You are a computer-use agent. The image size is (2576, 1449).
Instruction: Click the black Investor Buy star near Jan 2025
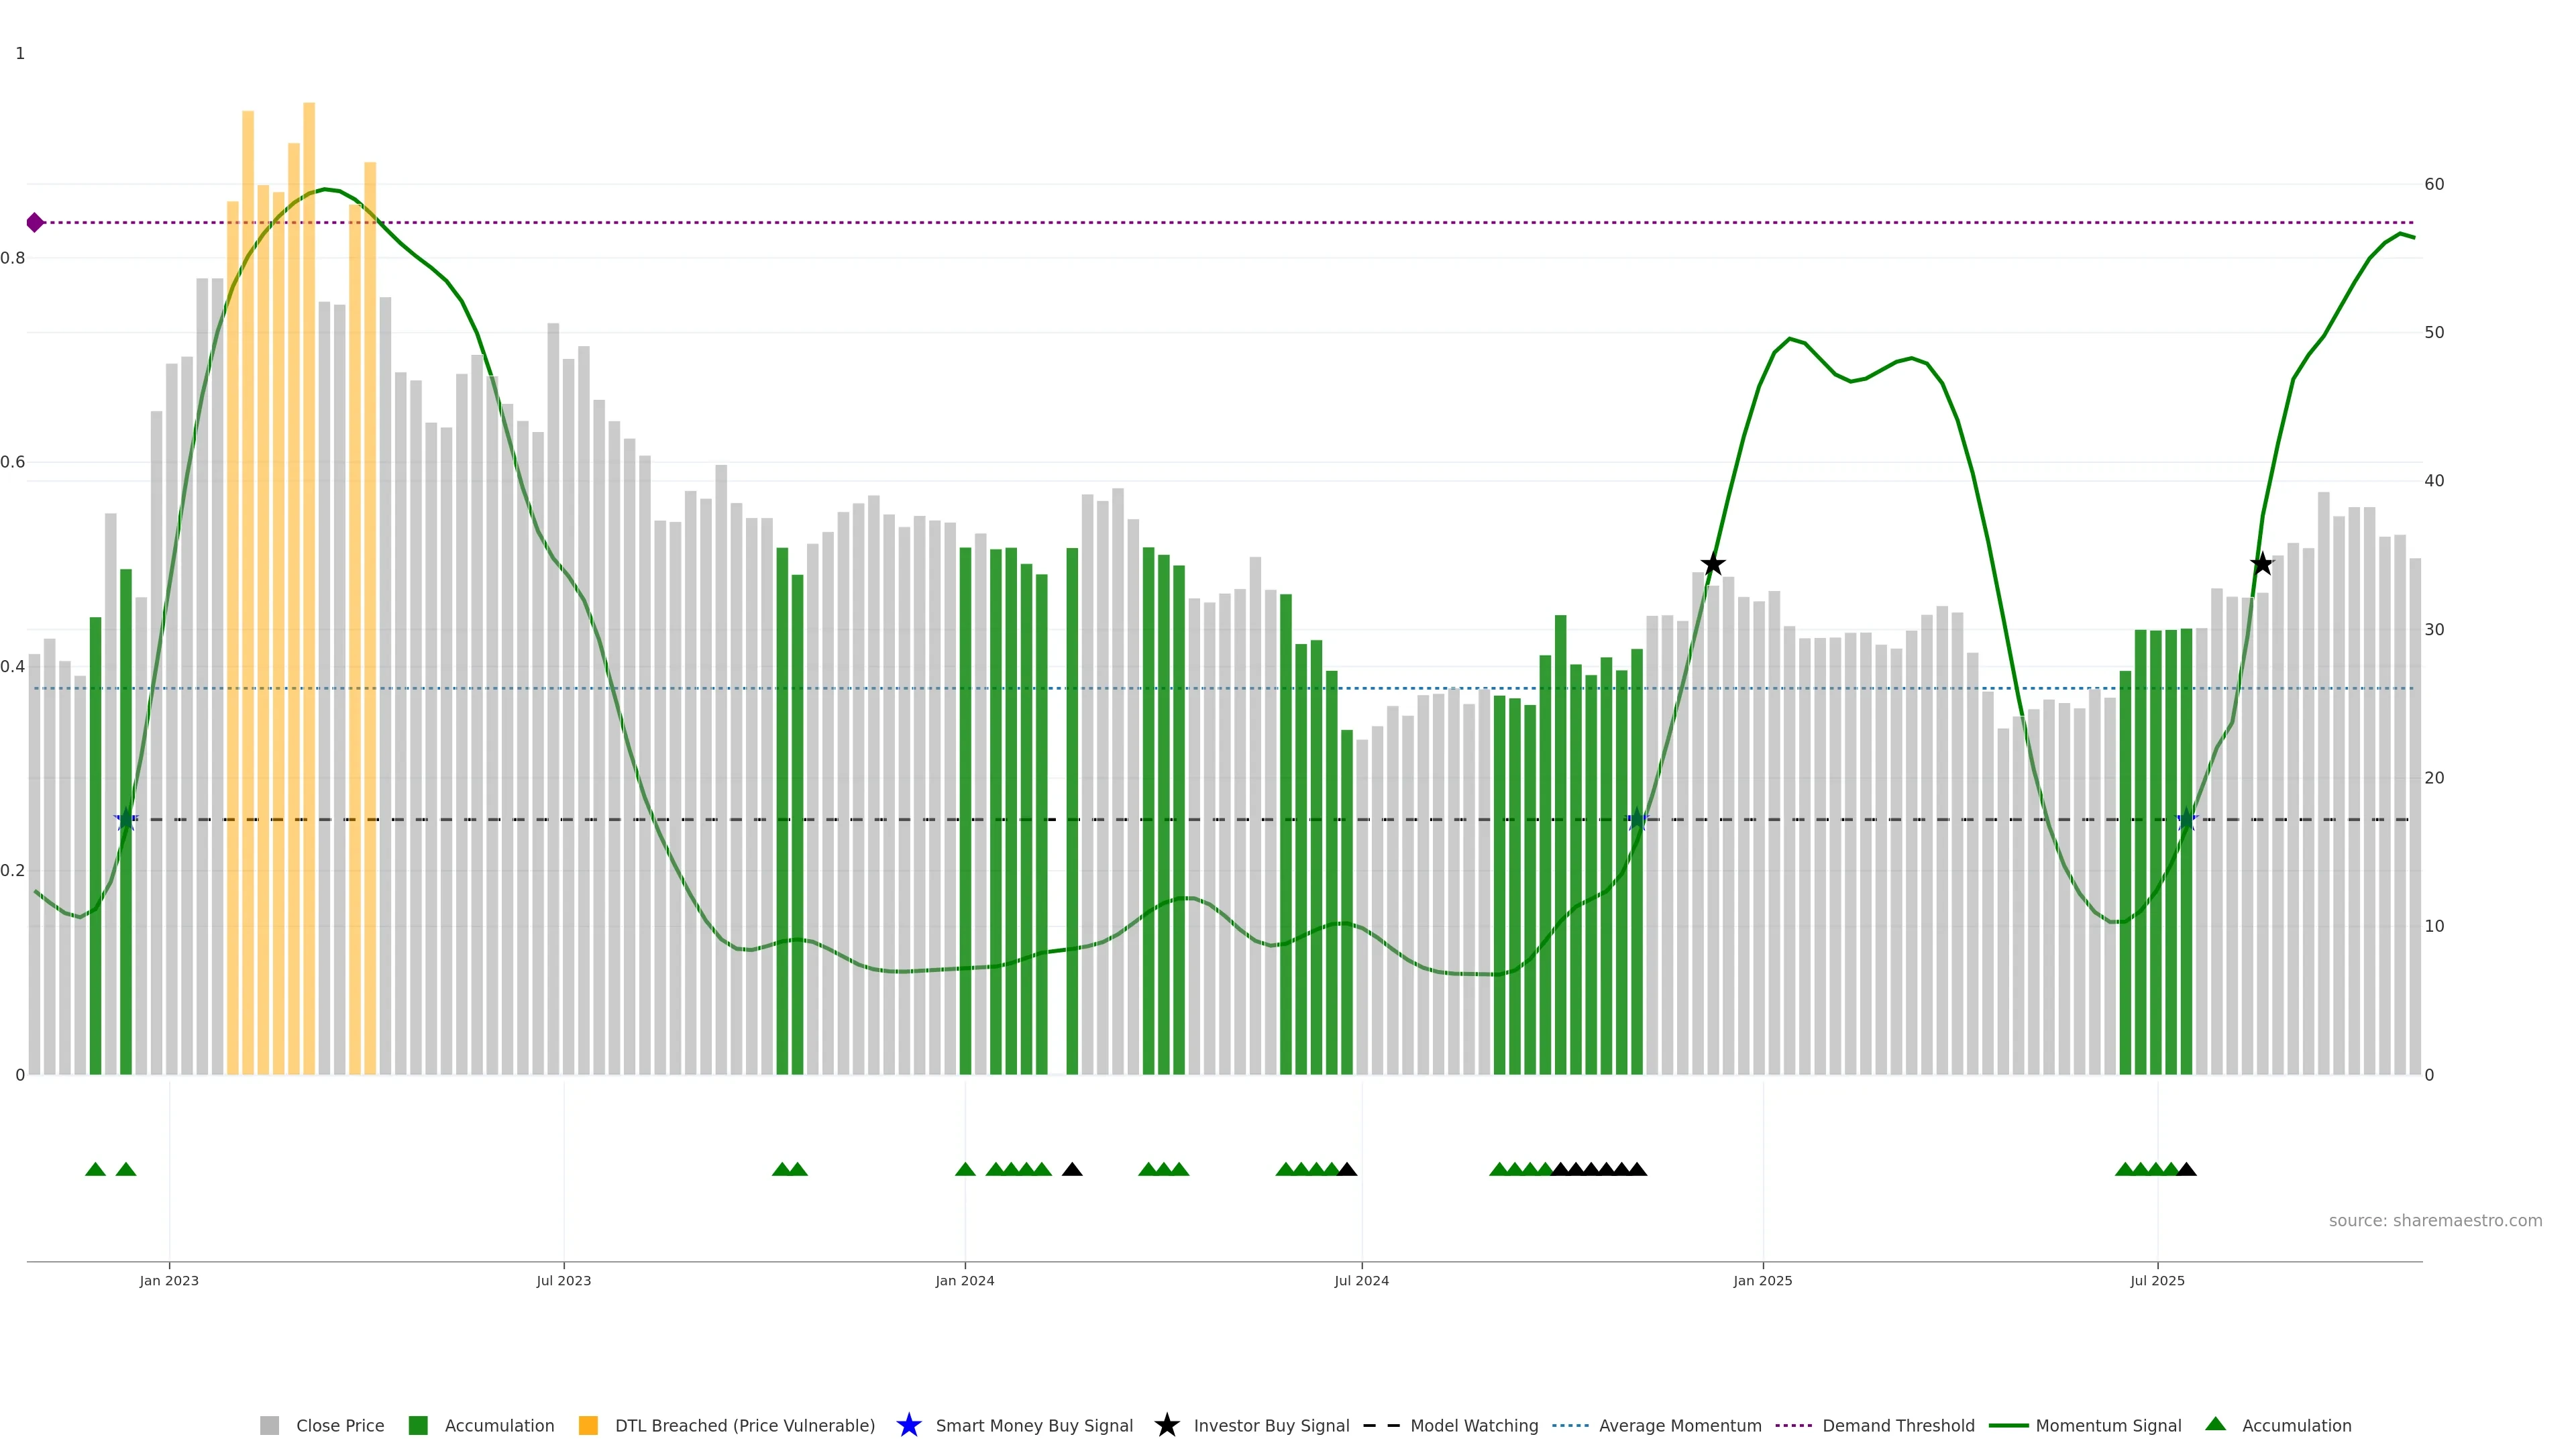point(1713,564)
